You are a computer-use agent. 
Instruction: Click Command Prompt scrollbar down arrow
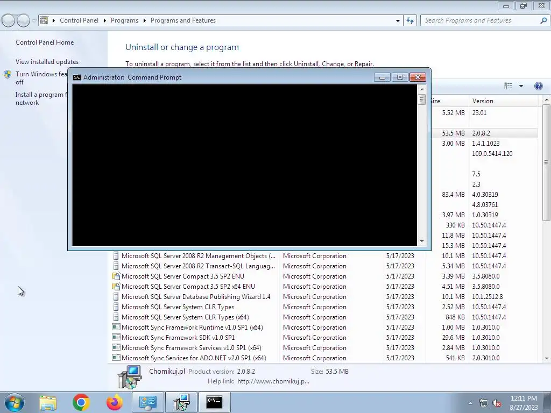pyautogui.click(x=422, y=241)
